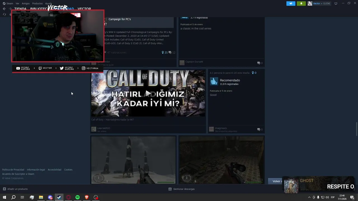The width and height of the screenshot is (358, 201).
Task: Show hidden system tray icons
Action: coord(309,197)
